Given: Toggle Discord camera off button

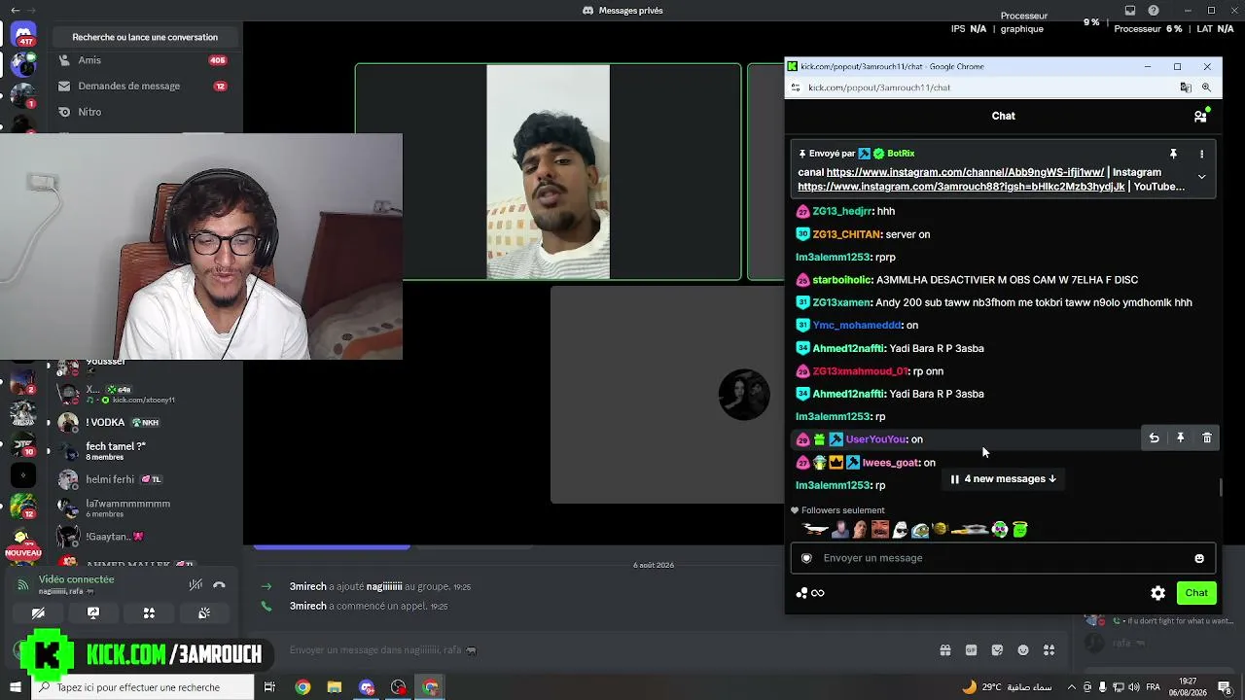Looking at the screenshot, I should point(38,613).
